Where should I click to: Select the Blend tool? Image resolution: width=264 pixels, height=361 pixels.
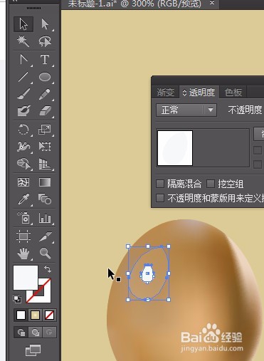pos(45,199)
